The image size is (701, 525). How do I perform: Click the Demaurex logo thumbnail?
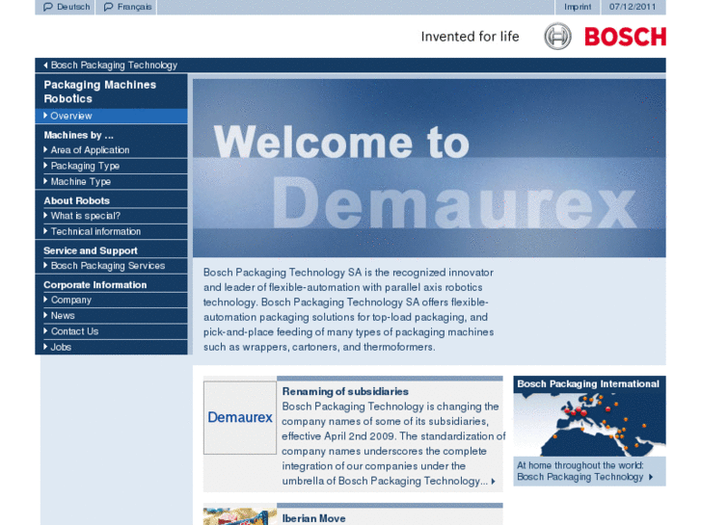(240, 417)
